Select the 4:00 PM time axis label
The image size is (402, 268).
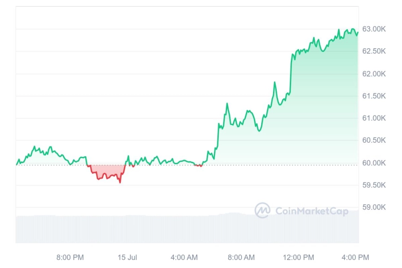tap(355, 257)
